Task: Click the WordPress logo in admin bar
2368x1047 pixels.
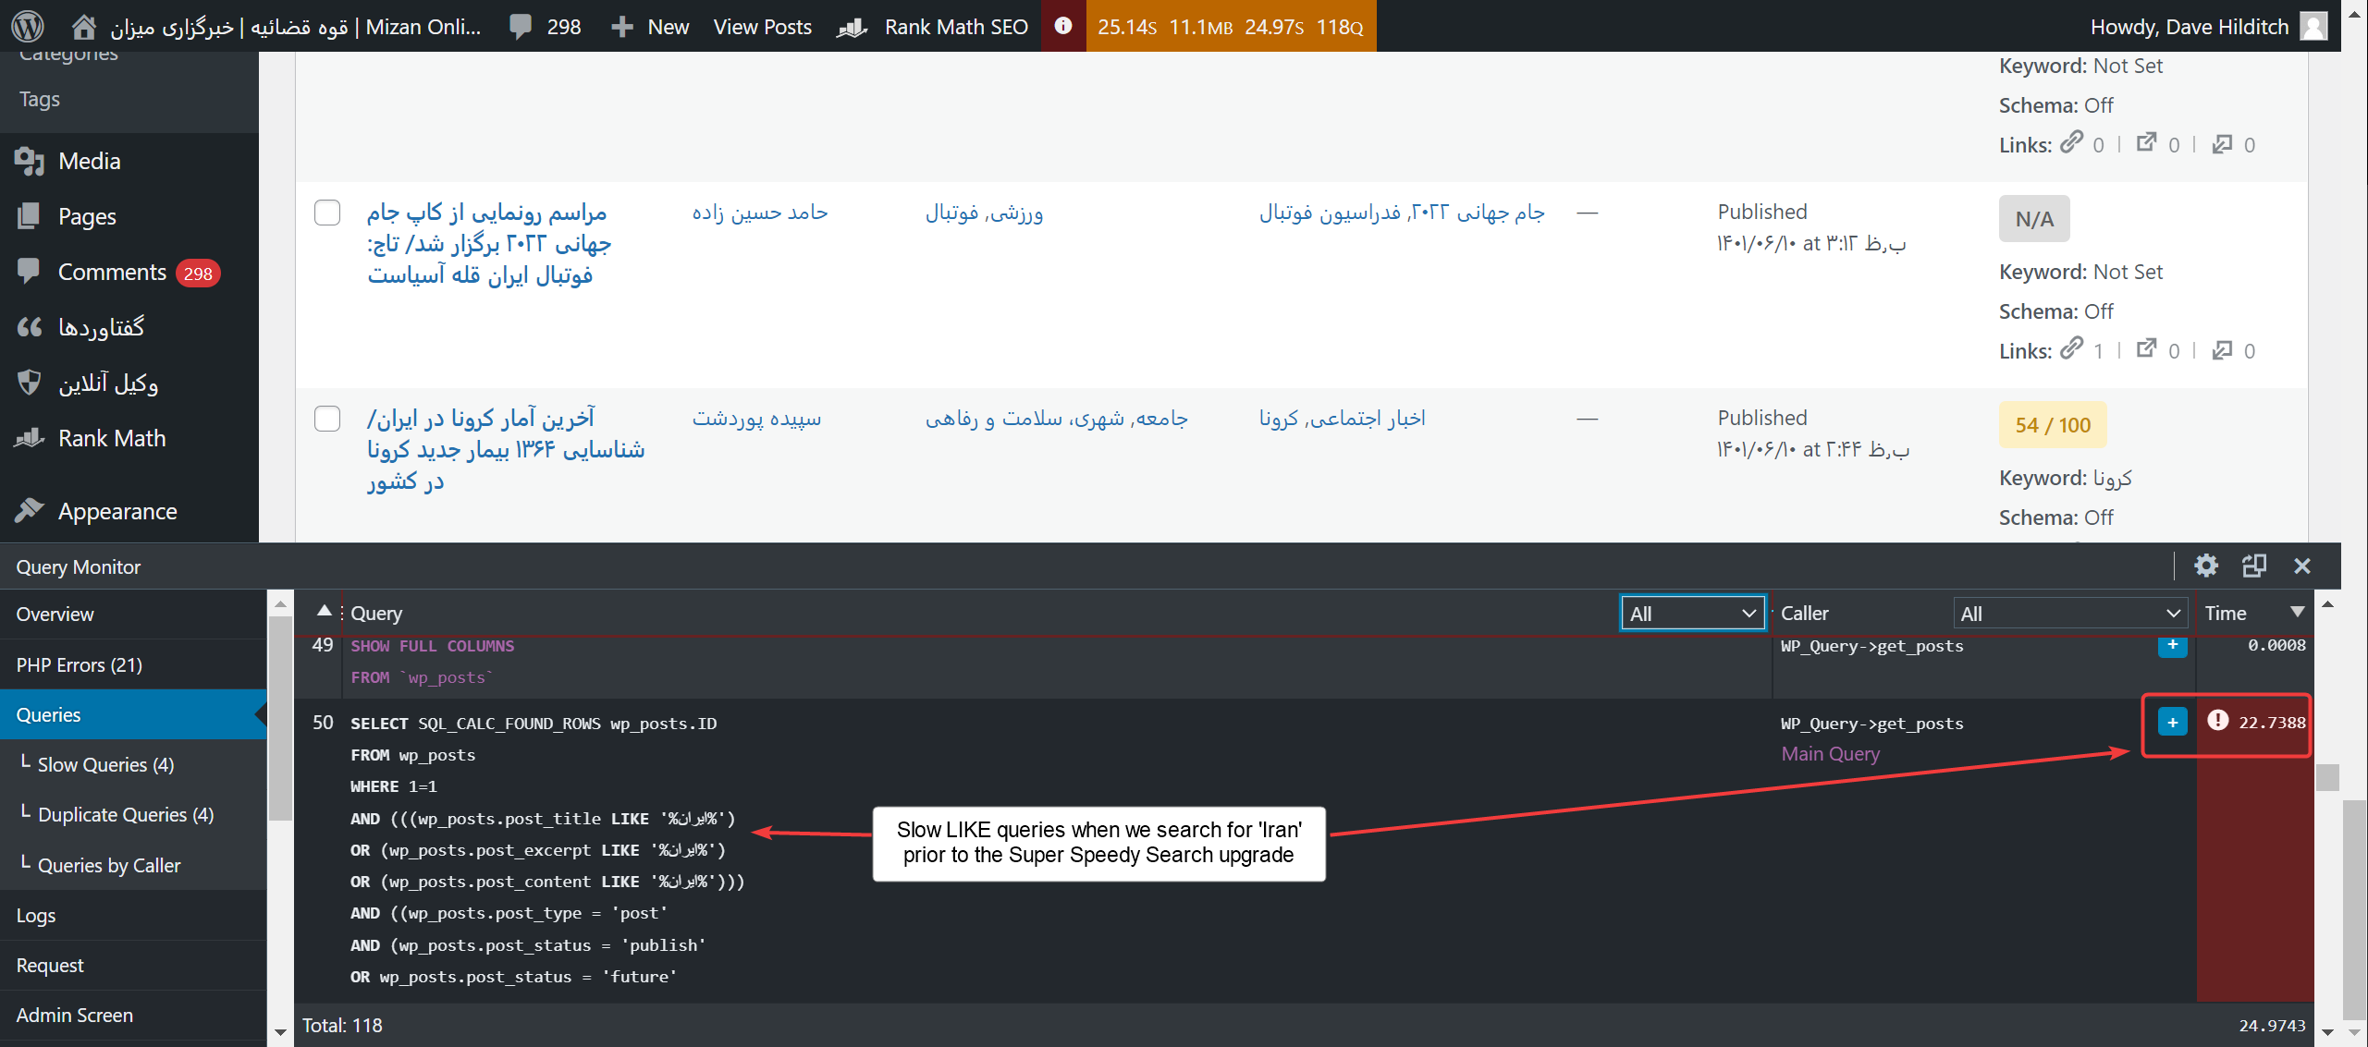Action: (28, 26)
